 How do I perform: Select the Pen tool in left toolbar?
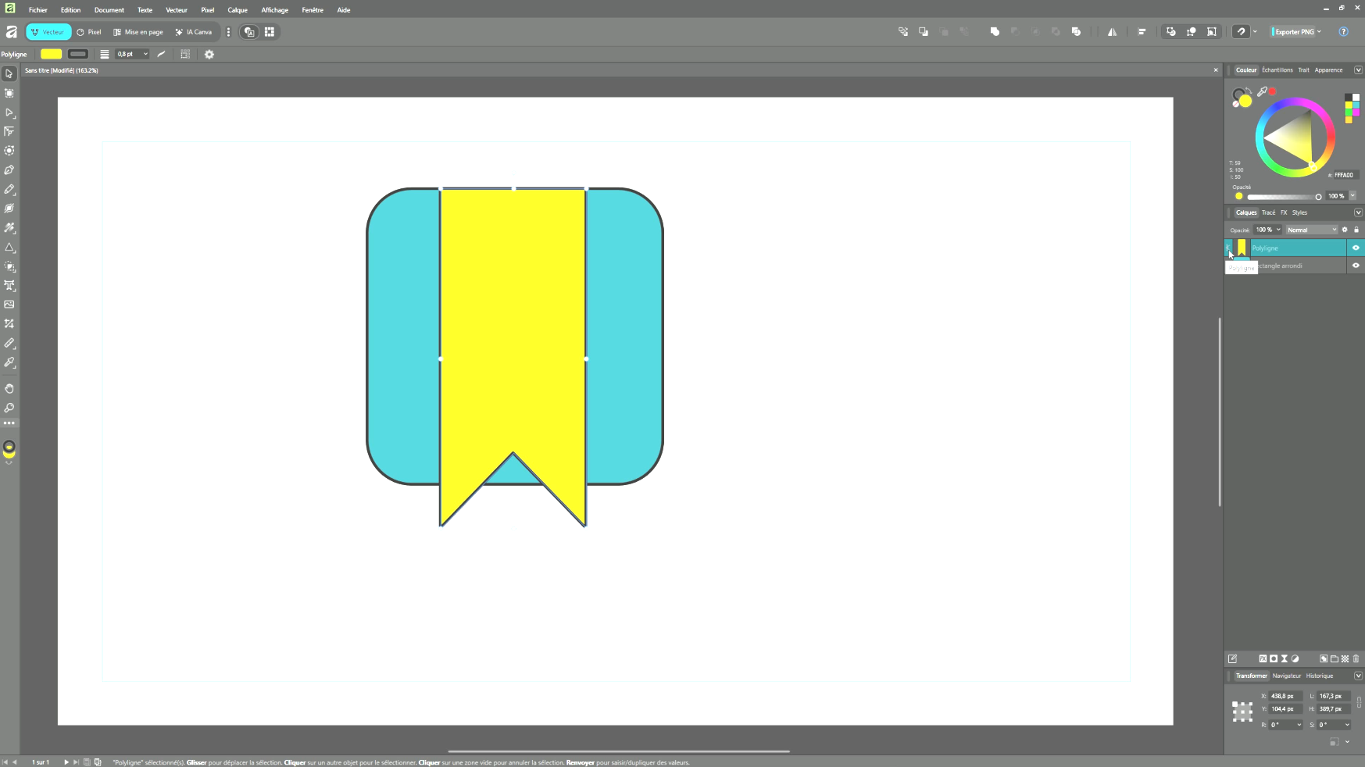point(9,170)
